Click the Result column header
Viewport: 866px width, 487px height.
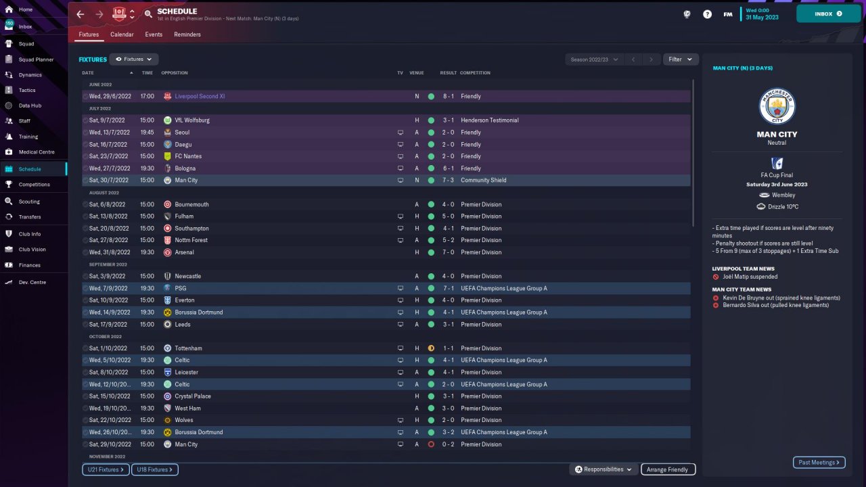coord(448,73)
